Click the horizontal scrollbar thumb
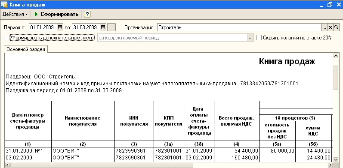Image resolution: width=343 pixels, height=168 pixels. (102, 165)
